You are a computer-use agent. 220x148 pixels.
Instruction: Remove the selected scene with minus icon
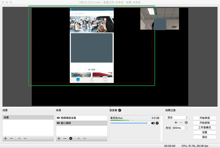tap(11, 138)
